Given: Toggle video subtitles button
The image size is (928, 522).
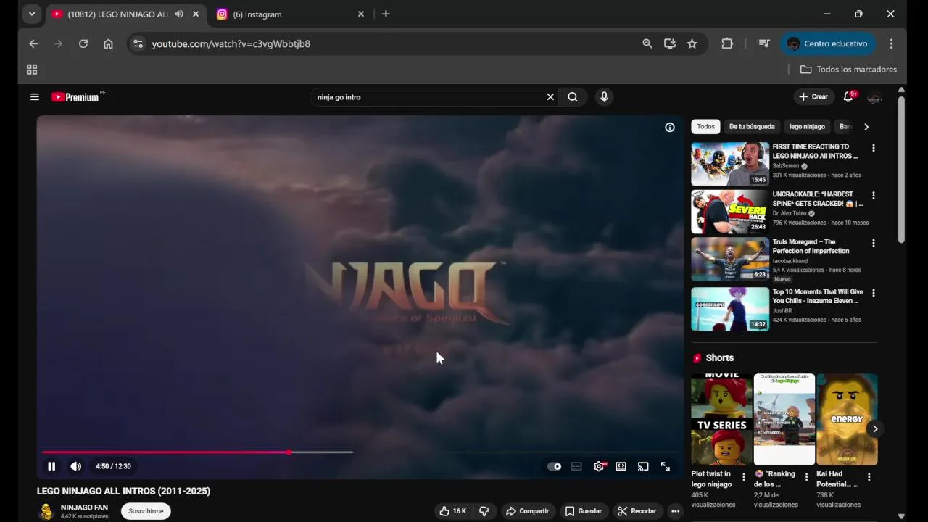Looking at the screenshot, I should [576, 467].
